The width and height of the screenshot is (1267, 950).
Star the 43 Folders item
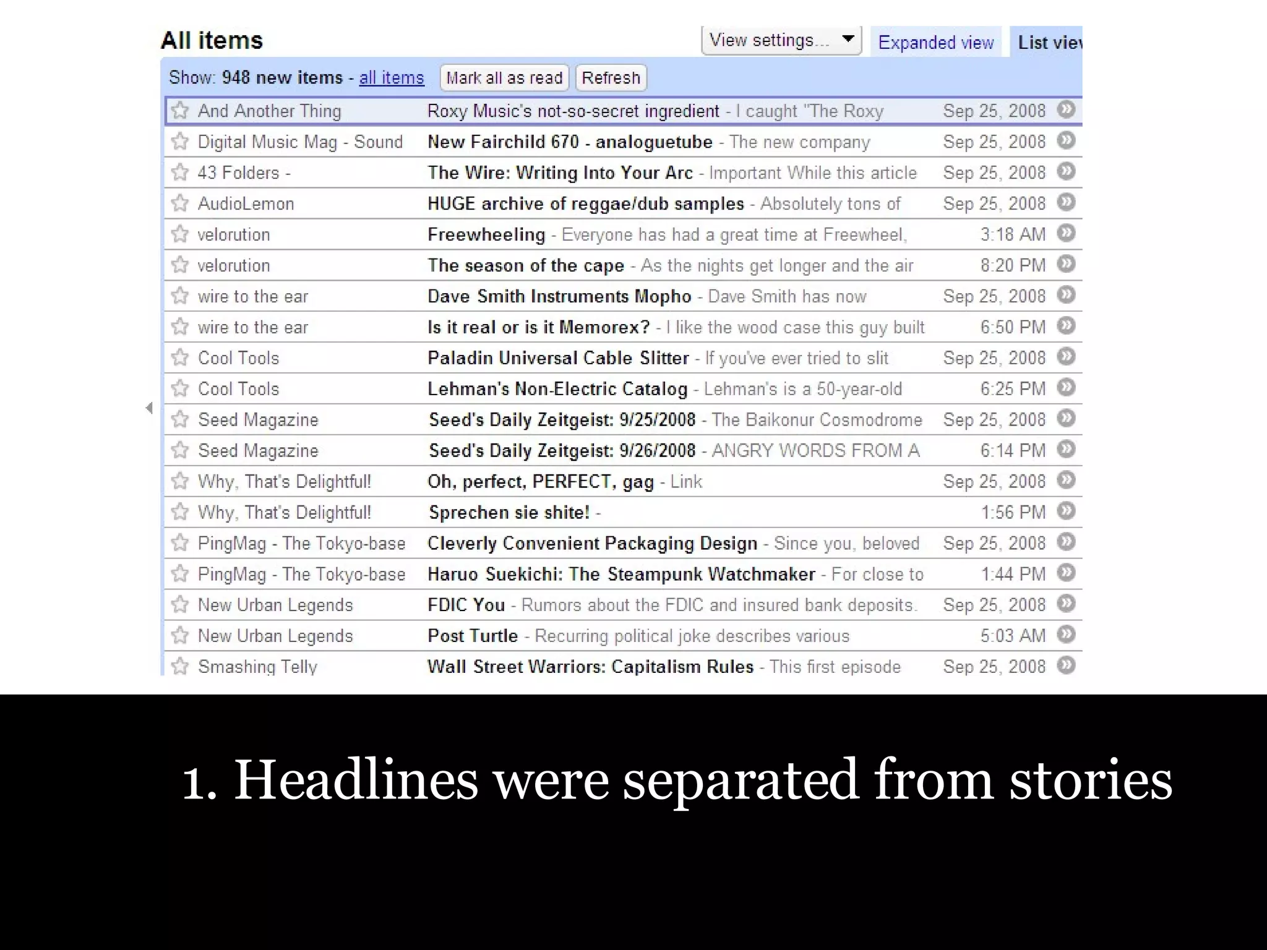(x=180, y=172)
